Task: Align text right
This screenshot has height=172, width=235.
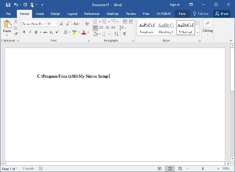Action: (x=107, y=27)
